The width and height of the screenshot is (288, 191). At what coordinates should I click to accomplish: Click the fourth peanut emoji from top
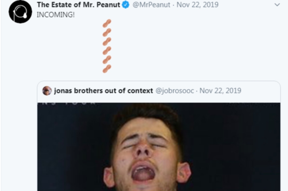pos(107,51)
